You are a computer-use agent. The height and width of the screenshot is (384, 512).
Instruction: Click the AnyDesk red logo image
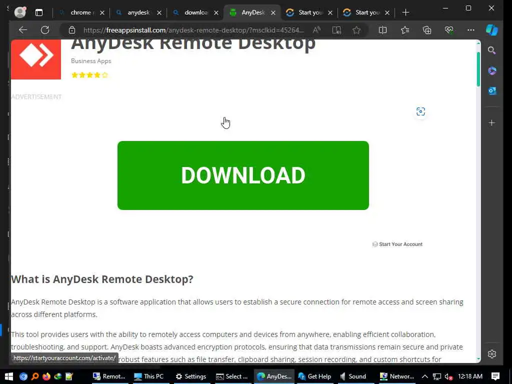point(36,59)
